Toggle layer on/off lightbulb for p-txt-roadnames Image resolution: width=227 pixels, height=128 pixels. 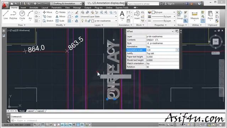coord(82,21)
